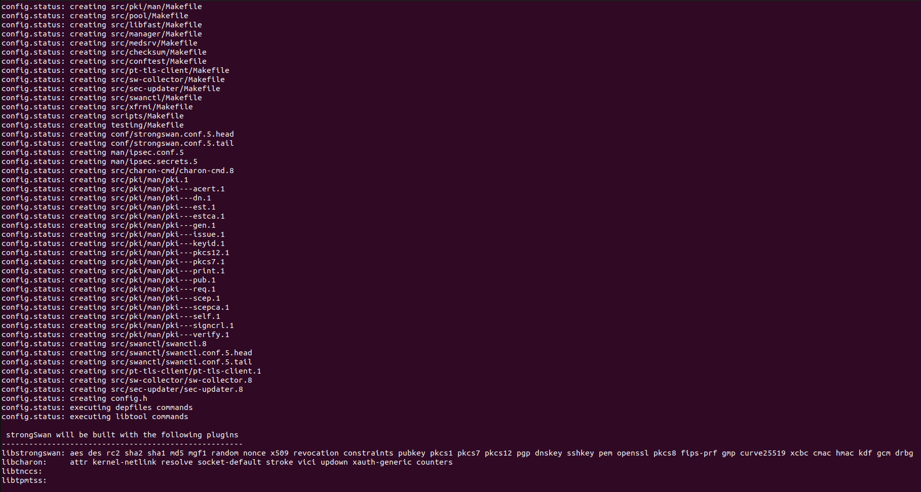Viewport: 921px width, 492px height.
Task: Click the pki---signcrl.1 man page path
Action: (172, 325)
